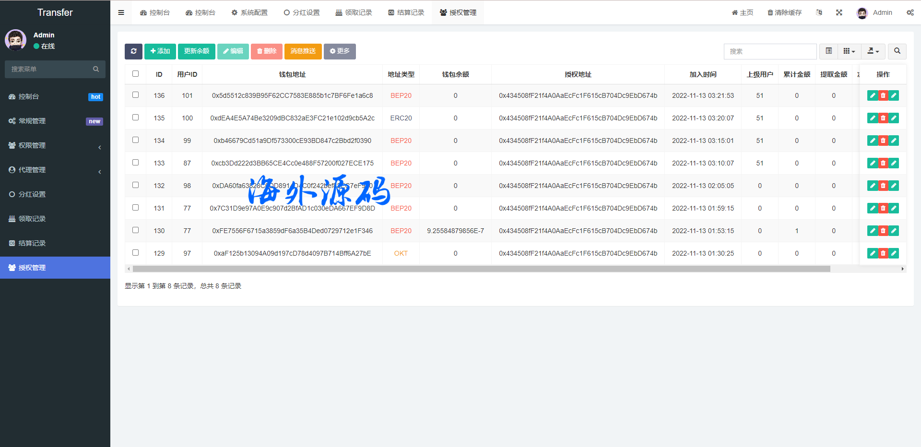Click the refresh table icon button
The height and width of the screenshot is (447, 921).
click(x=133, y=51)
